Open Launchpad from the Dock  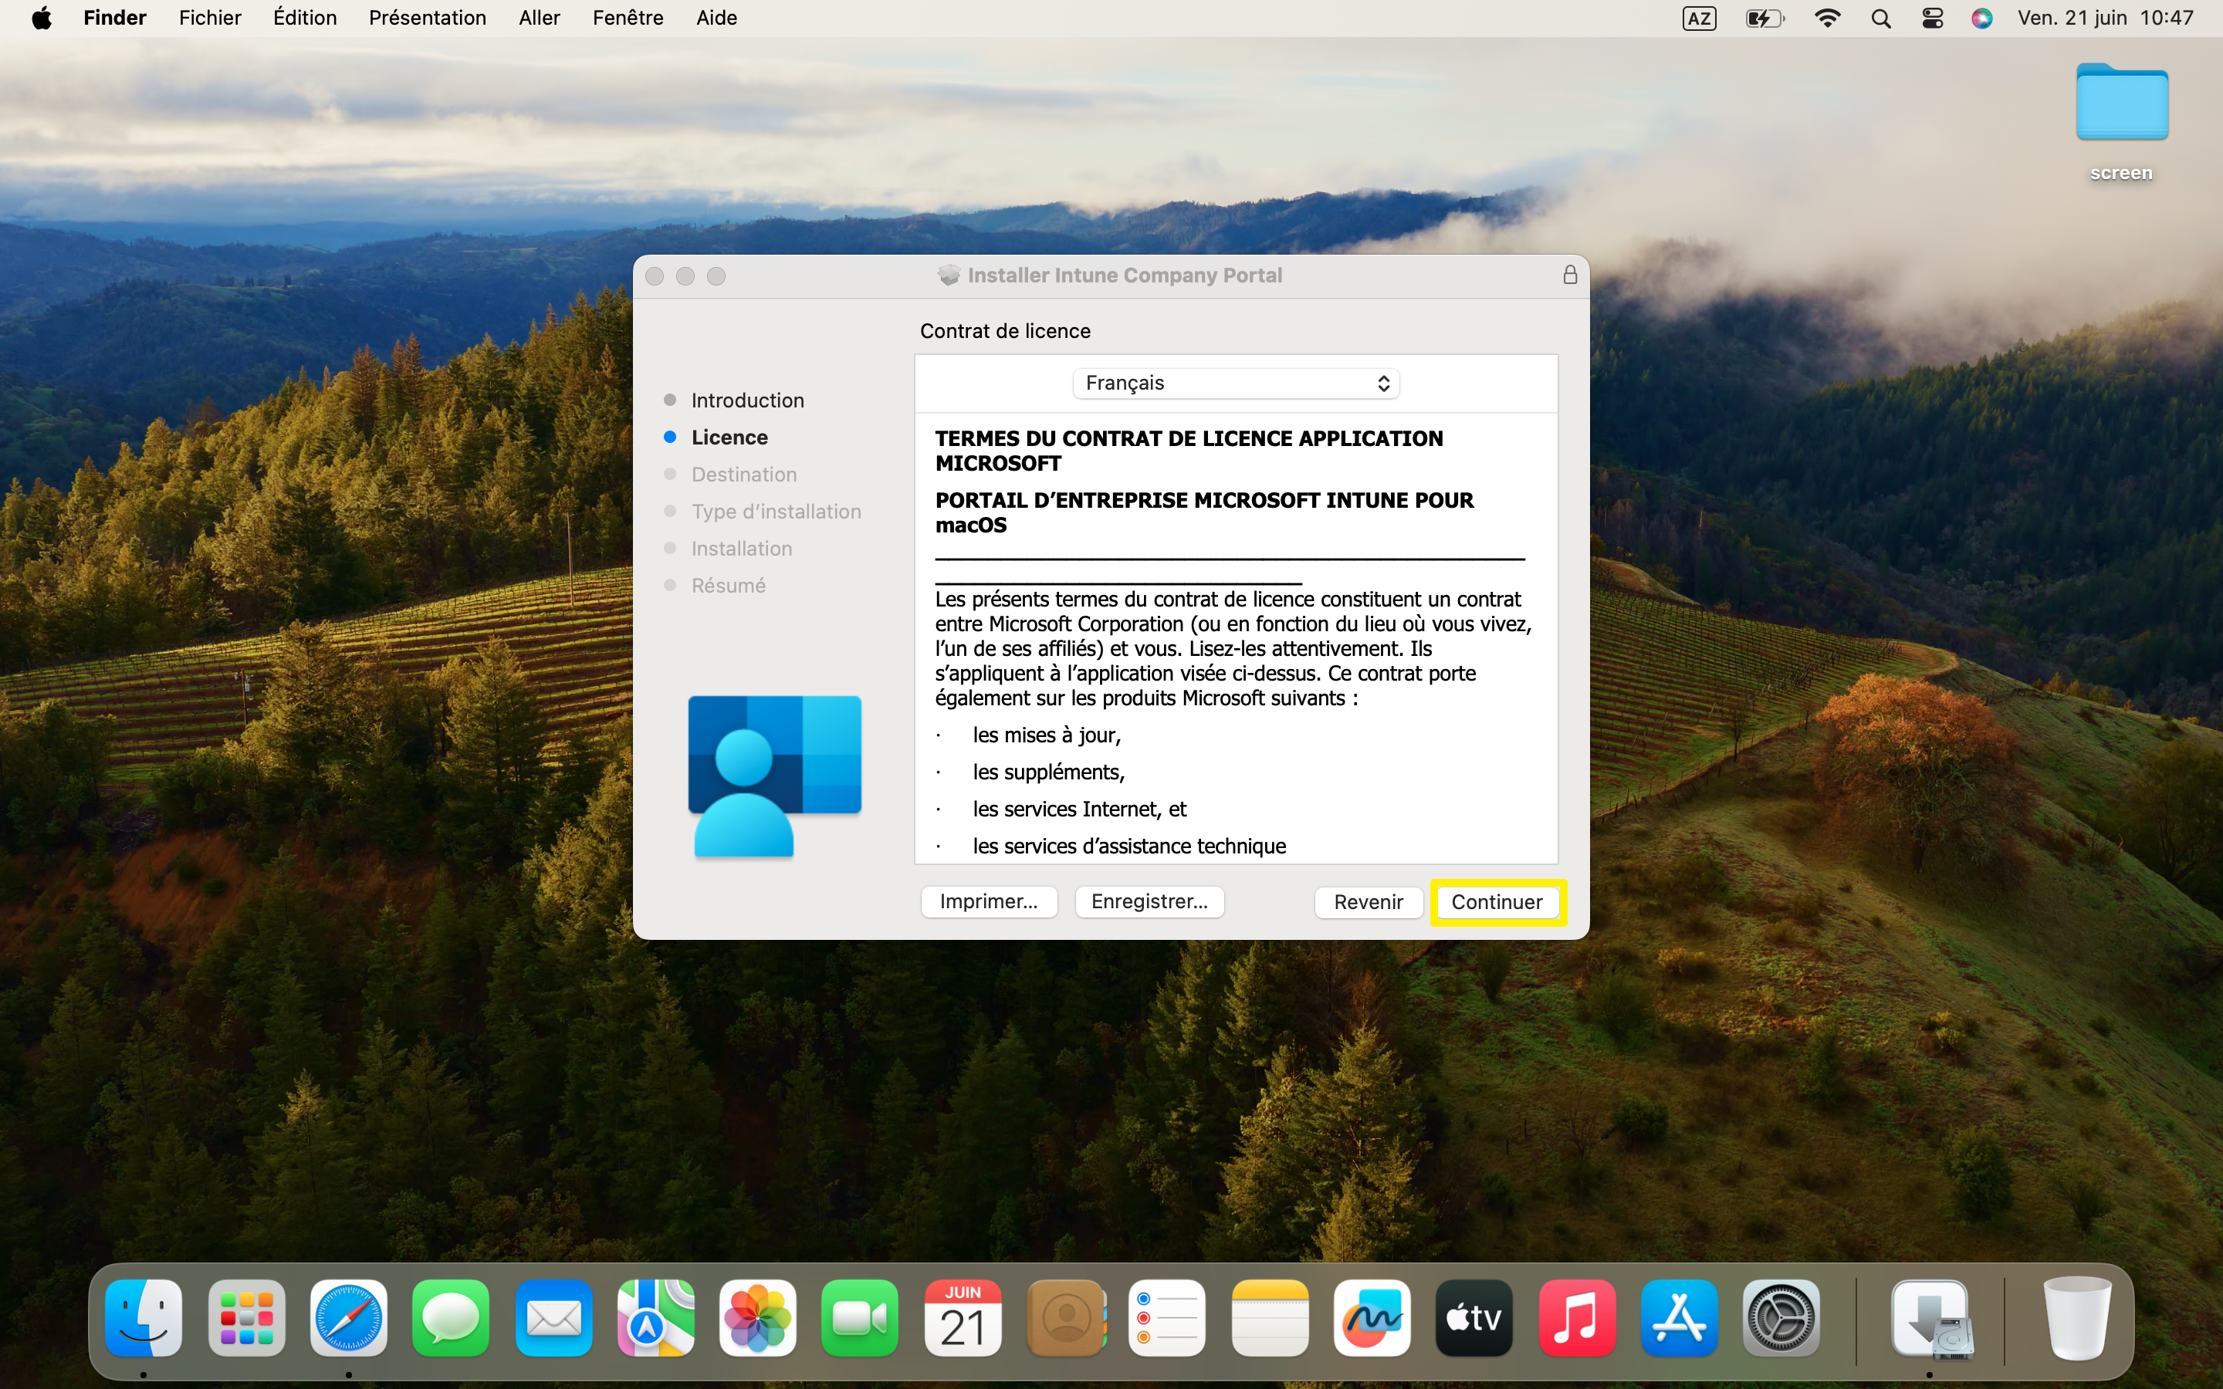246,1318
